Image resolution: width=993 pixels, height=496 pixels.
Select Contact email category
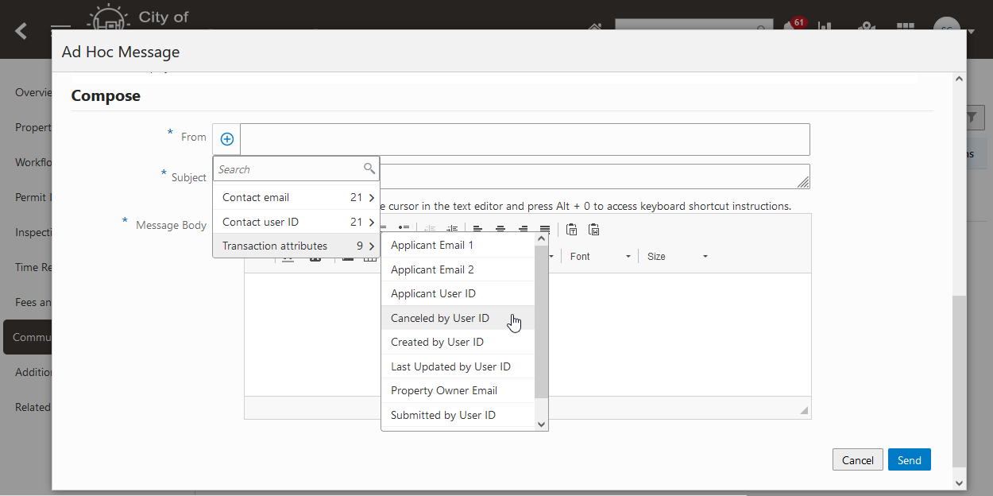tap(296, 197)
